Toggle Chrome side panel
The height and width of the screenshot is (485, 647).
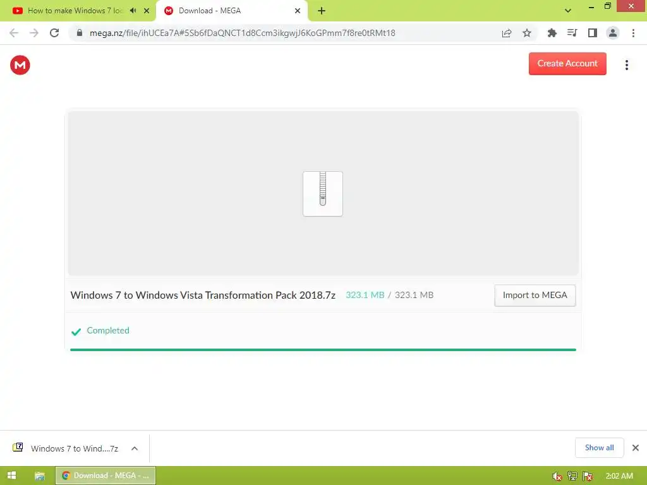(x=592, y=33)
